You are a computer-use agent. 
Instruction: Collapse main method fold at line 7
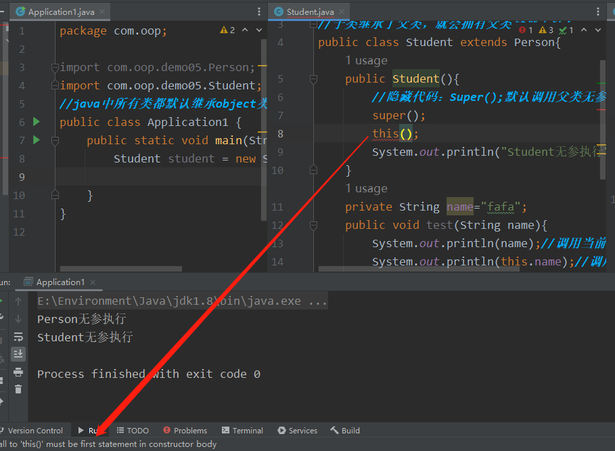point(55,141)
